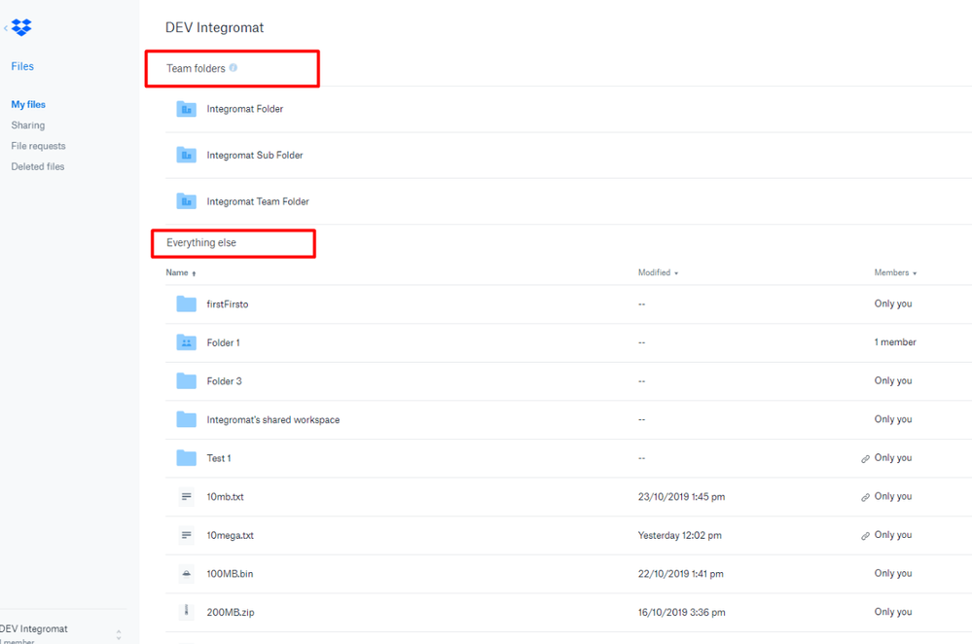Open Folder 1 name link
The width and height of the screenshot is (972, 644).
coord(223,342)
